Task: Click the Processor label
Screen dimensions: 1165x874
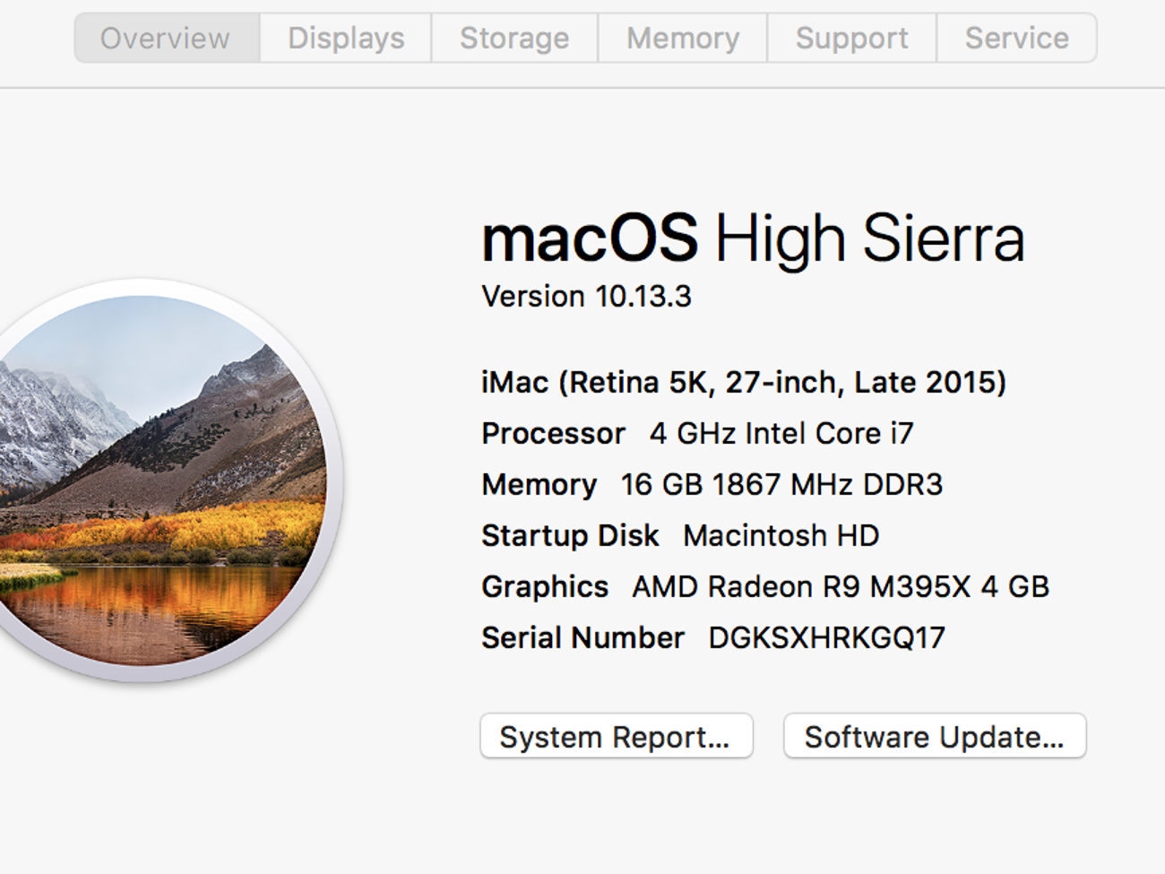Action: 553,434
